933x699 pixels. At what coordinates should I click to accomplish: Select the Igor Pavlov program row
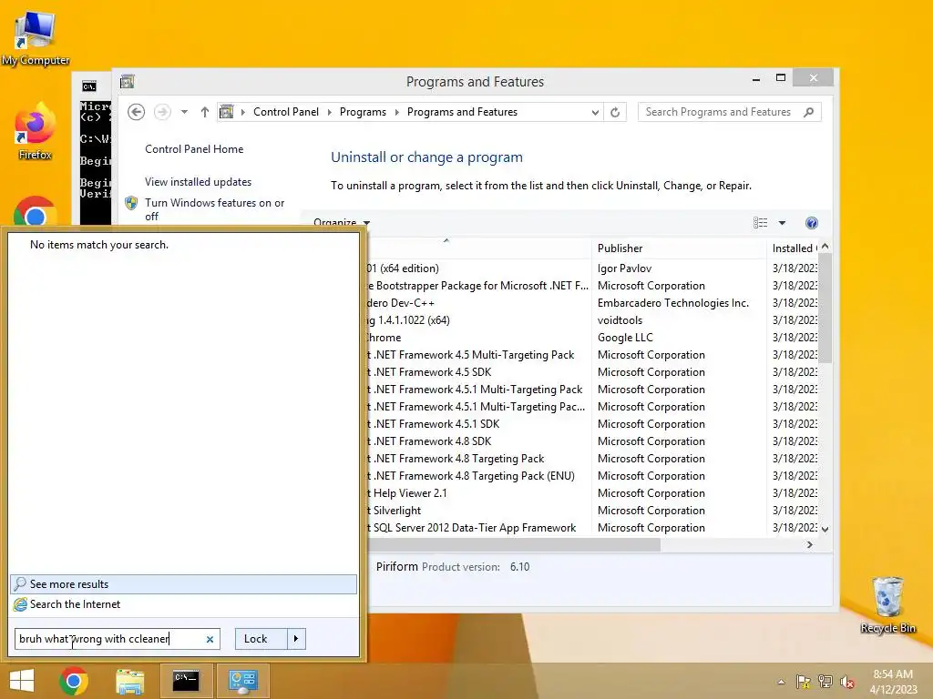592,268
